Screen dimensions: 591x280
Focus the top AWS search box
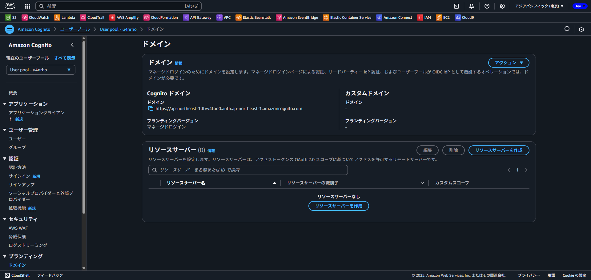tap(119, 6)
